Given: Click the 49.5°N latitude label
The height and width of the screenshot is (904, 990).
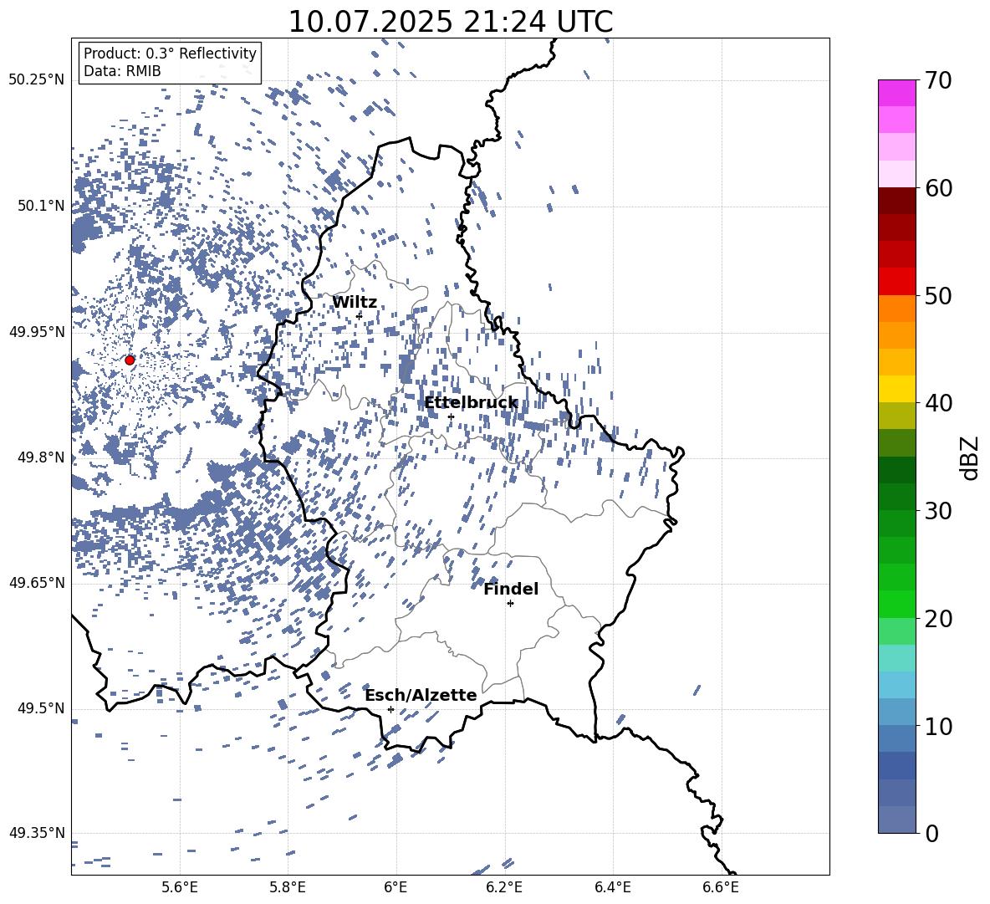Looking at the screenshot, I should [x=41, y=708].
